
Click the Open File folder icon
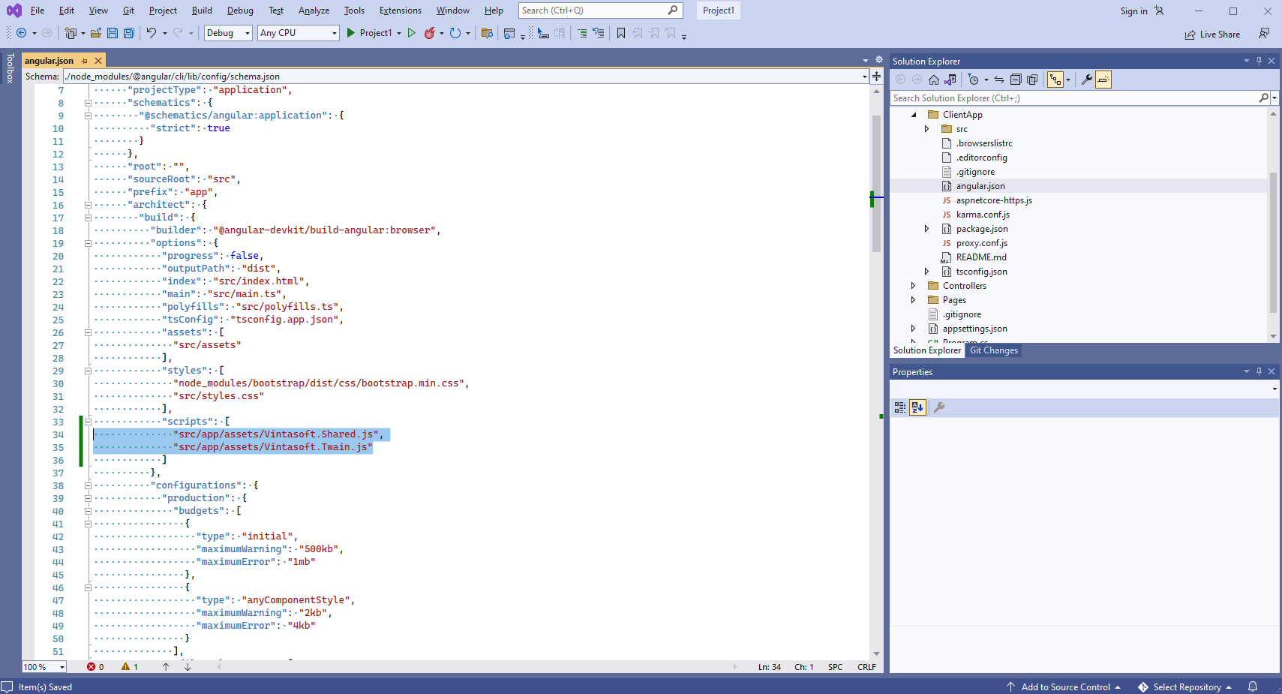[x=96, y=33]
